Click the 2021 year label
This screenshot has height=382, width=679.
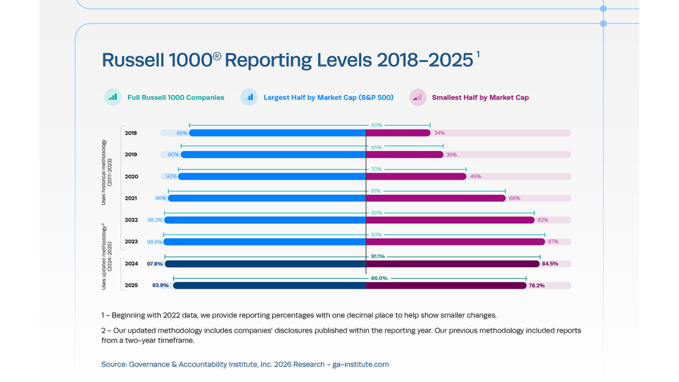[x=131, y=198]
